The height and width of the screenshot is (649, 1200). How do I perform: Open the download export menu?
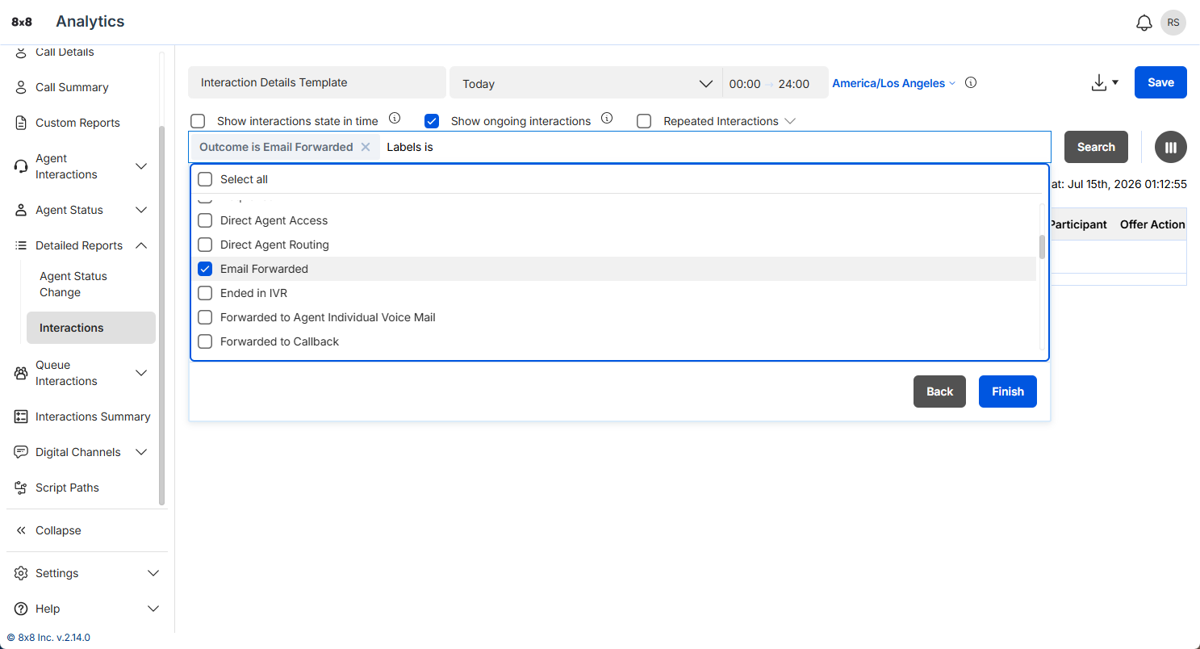coord(1104,82)
